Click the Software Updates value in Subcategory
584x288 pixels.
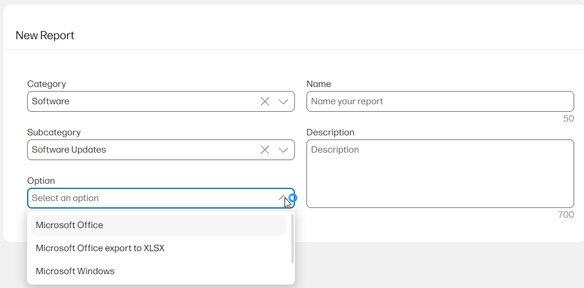[69, 150]
